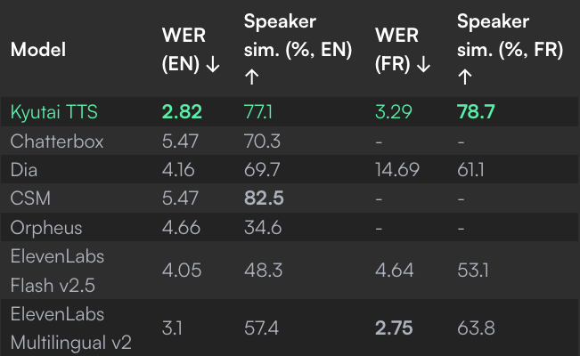Select the bold 78.7 French similarity value
580x356 pixels.
click(476, 111)
